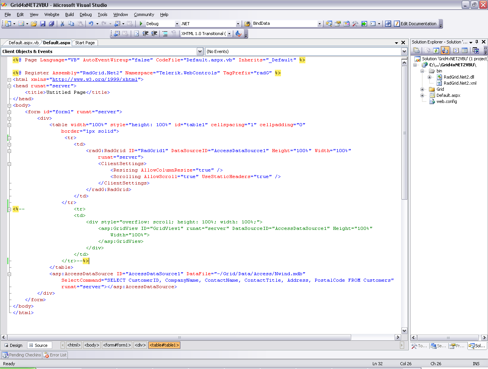This screenshot has width=488, height=369.
Task: Open the Pending Checkins panel tab
Action: coord(22,355)
